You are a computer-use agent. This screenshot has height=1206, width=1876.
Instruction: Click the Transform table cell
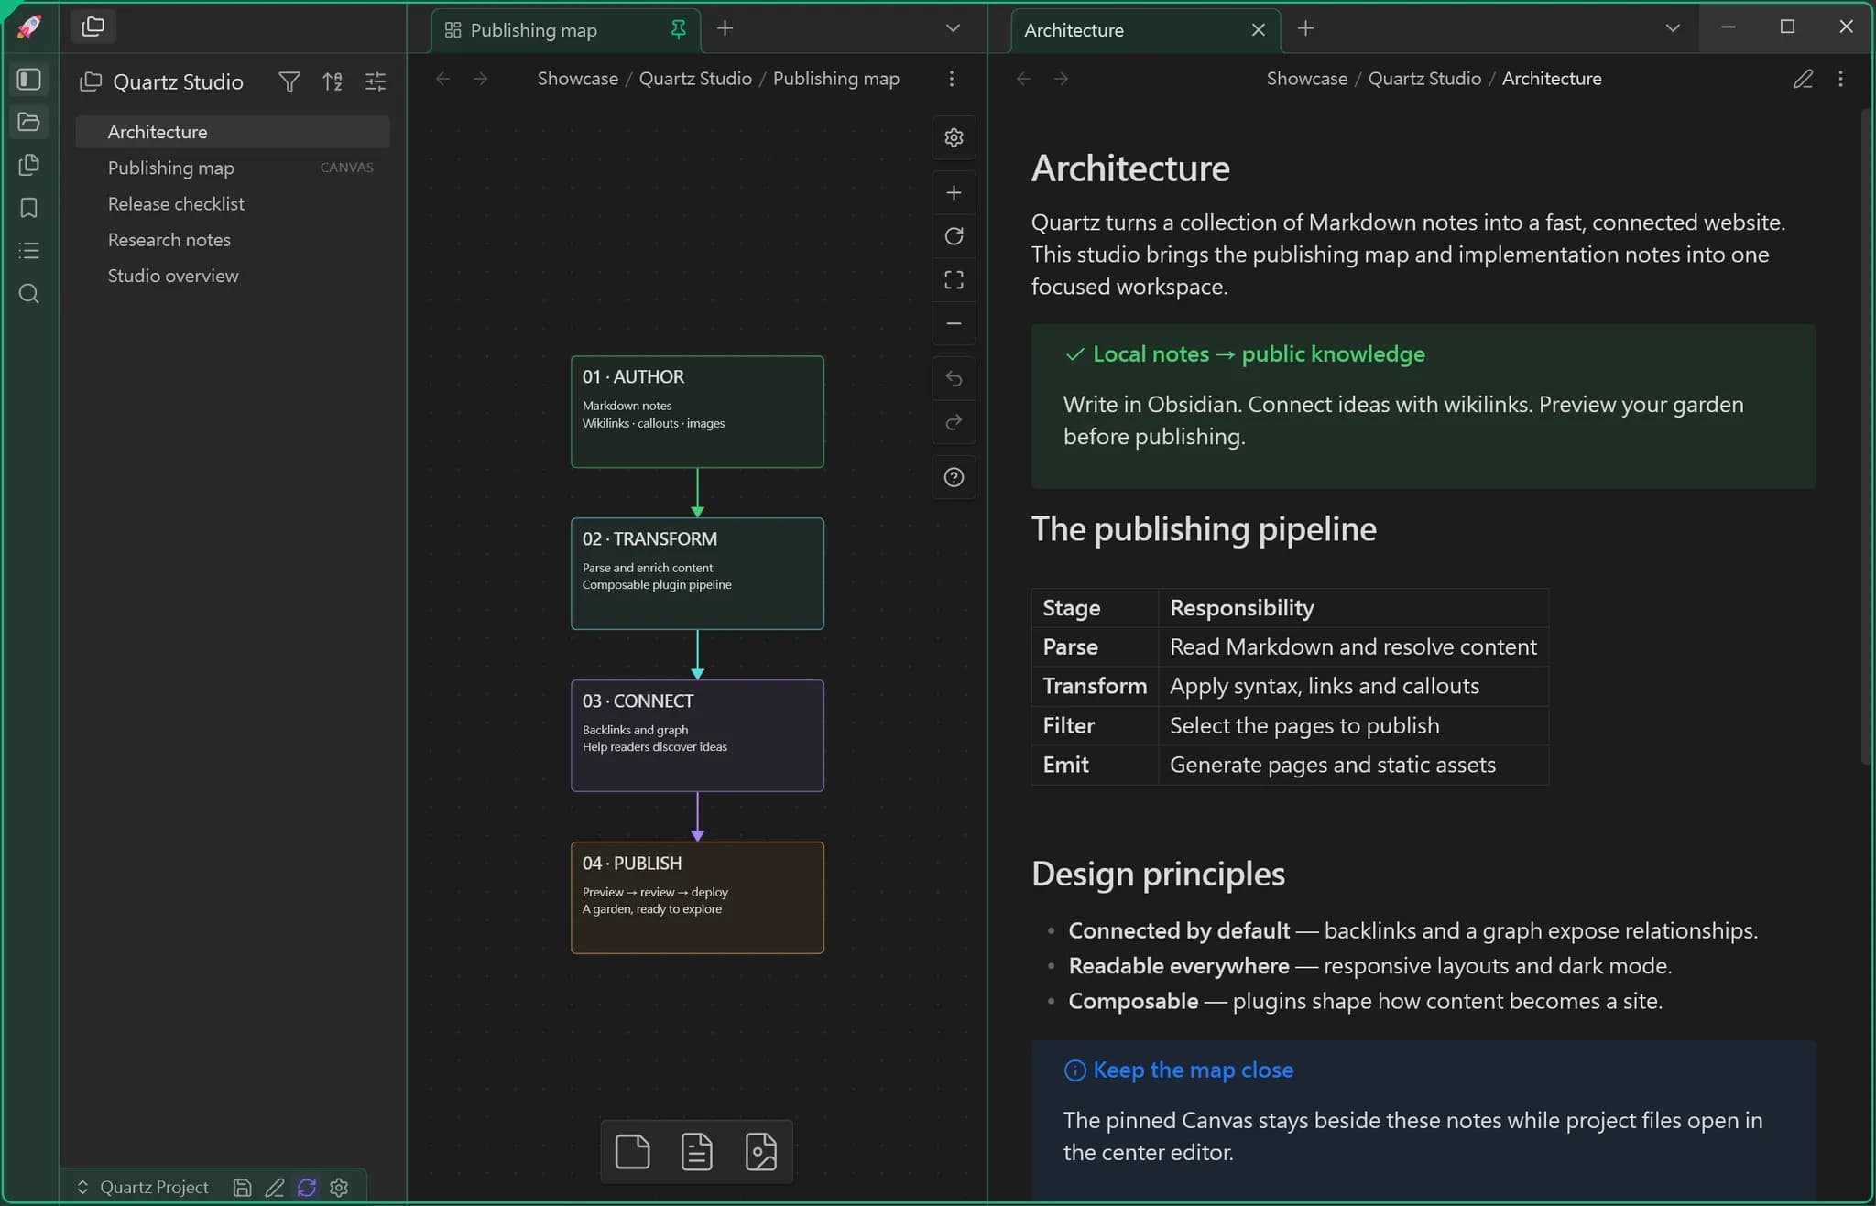(x=1095, y=686)
